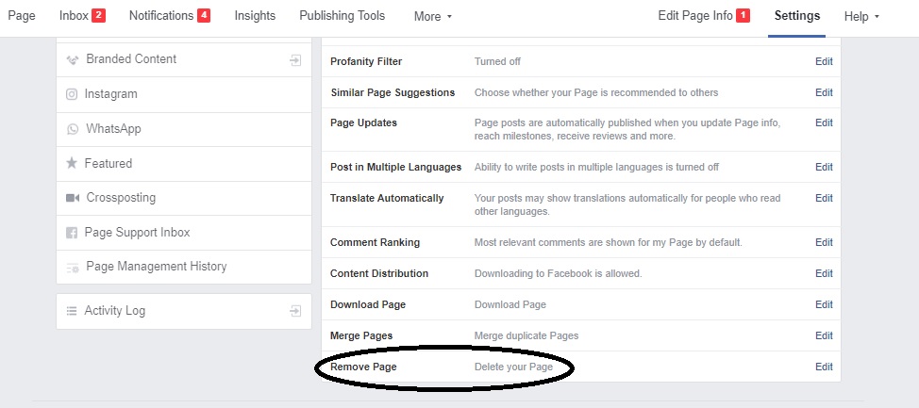Click the Page Support Inbox Facebook icon
This screenshot has height=408, width=919.
click(72, 233)
